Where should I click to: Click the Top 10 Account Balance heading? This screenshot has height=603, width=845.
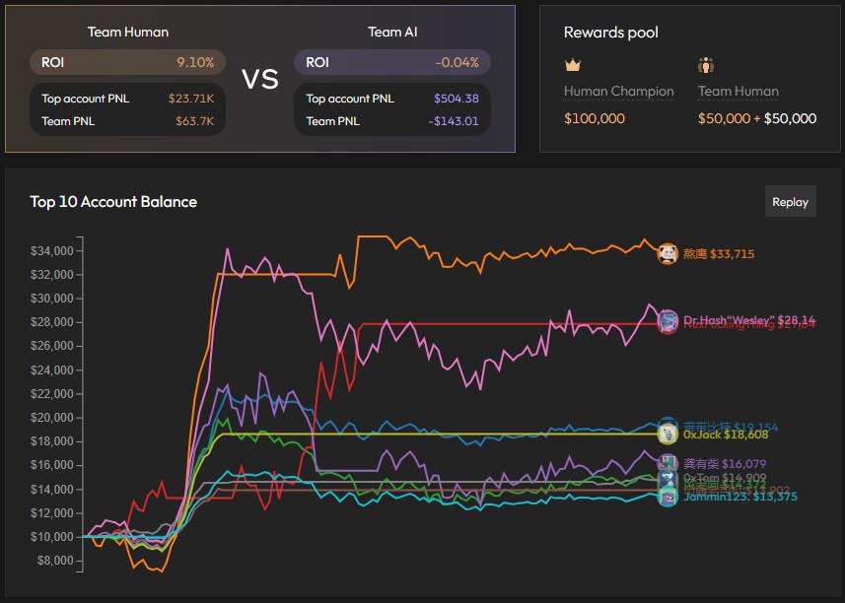(113, 202)
